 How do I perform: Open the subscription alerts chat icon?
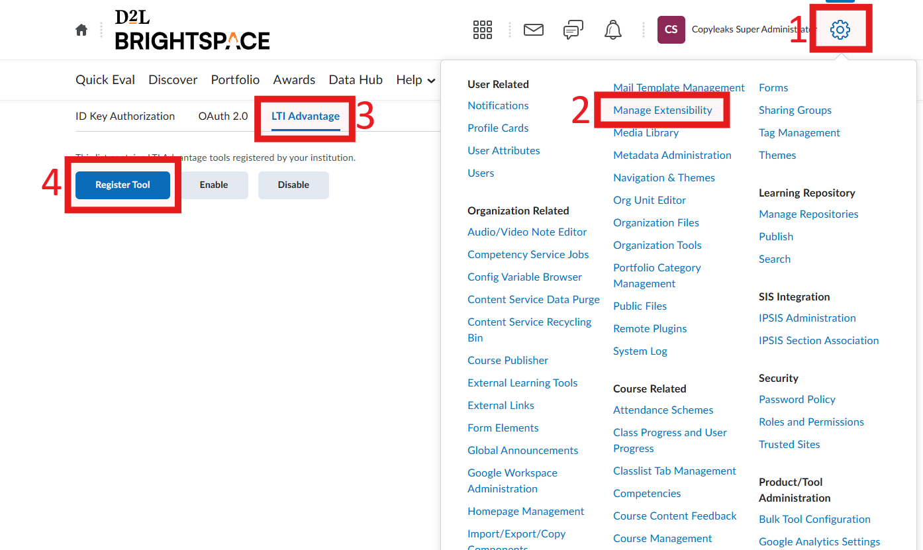coord(573,30)
